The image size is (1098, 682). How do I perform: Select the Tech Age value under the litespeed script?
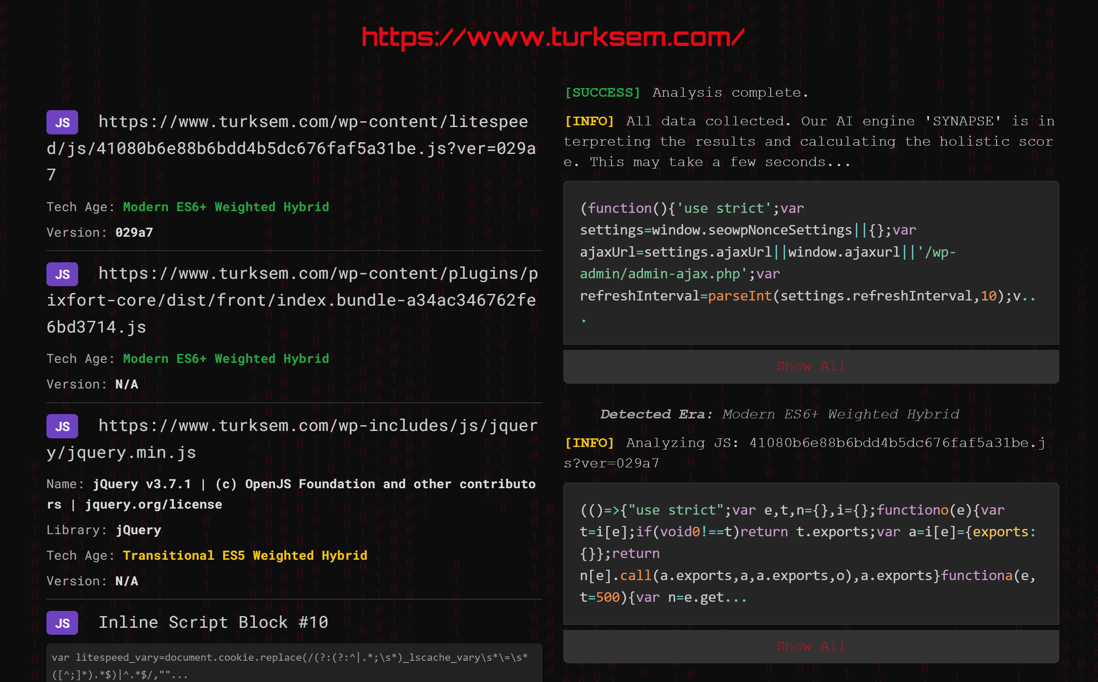tap(226, 207)
